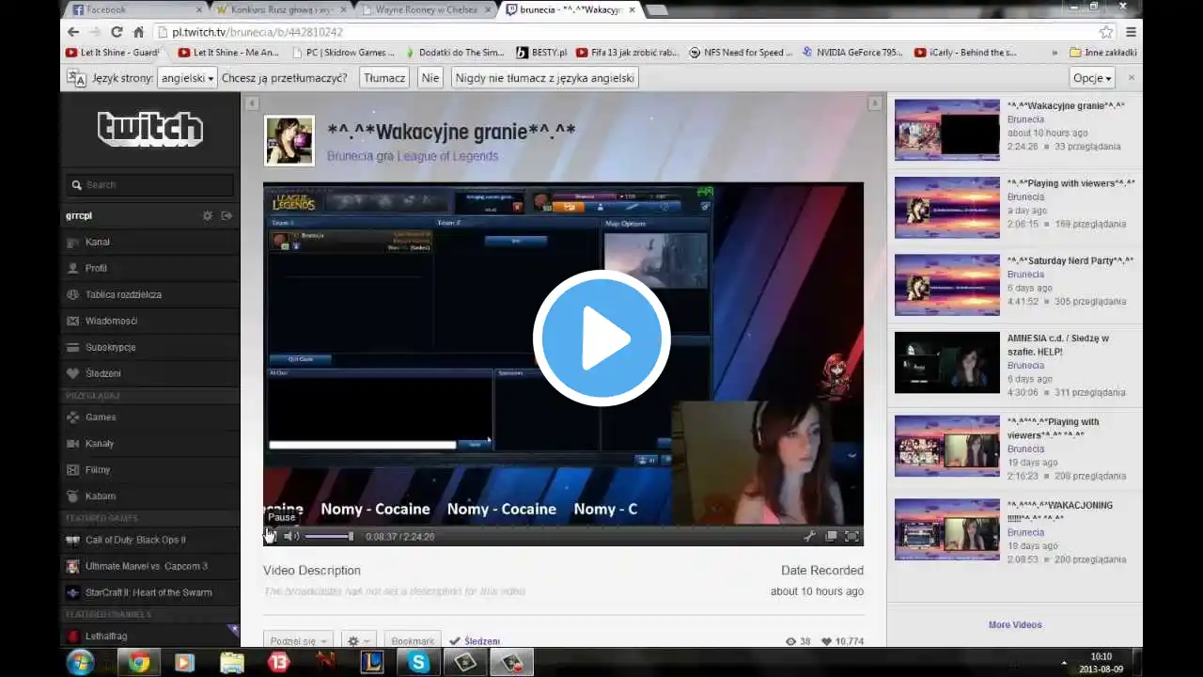The height and width of the screenshot is (677, 1203).
Task: Switch to the Konkurs tab
Action: 282,9
